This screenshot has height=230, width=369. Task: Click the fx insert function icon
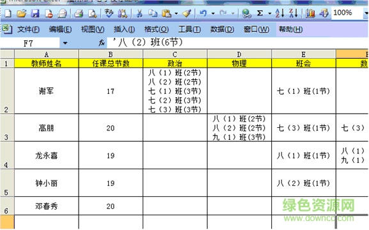pyautogui.click(x=102, y=43)
